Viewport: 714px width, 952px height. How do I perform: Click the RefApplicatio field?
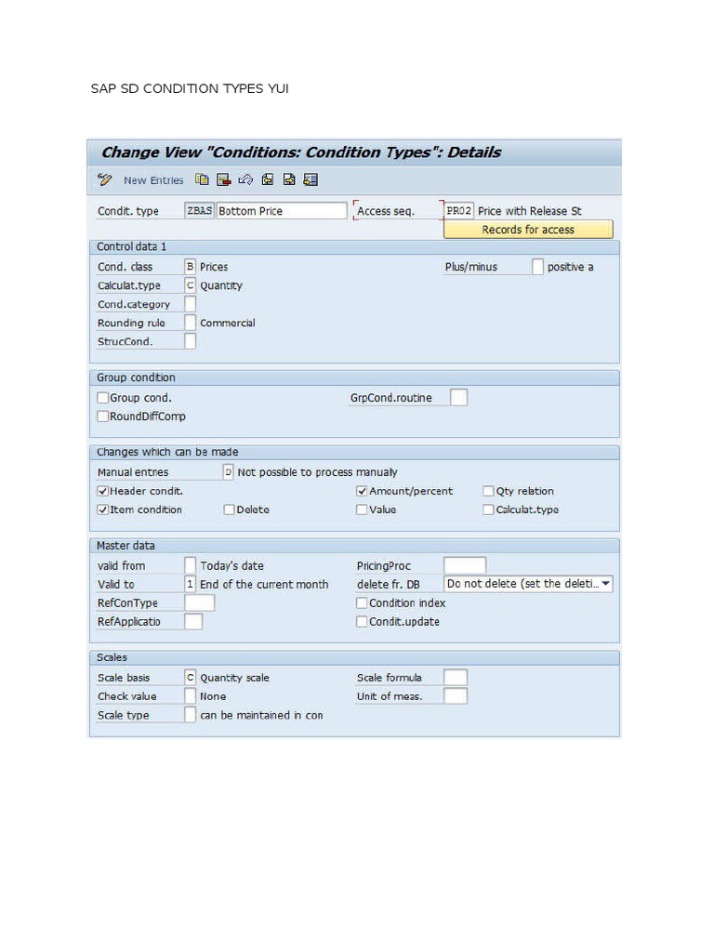pyautogui.click(x=193, y=621)
